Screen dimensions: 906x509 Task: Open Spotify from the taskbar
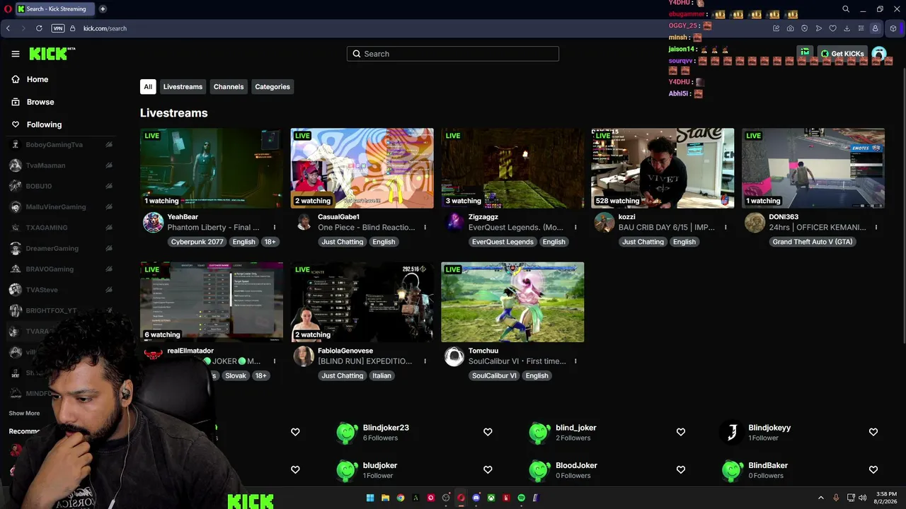click(x=522, y=498)
